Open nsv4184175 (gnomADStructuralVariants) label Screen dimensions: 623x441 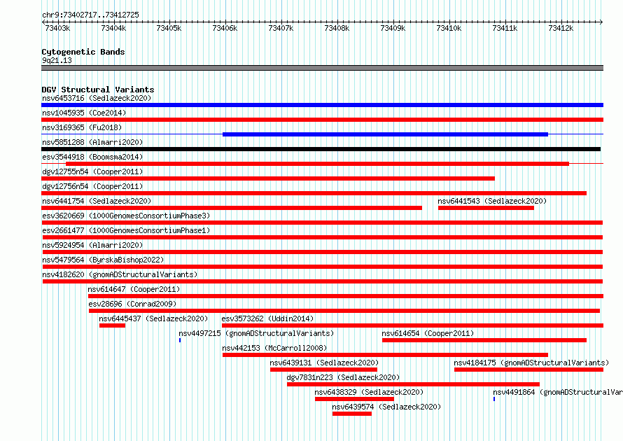point(531,363)
